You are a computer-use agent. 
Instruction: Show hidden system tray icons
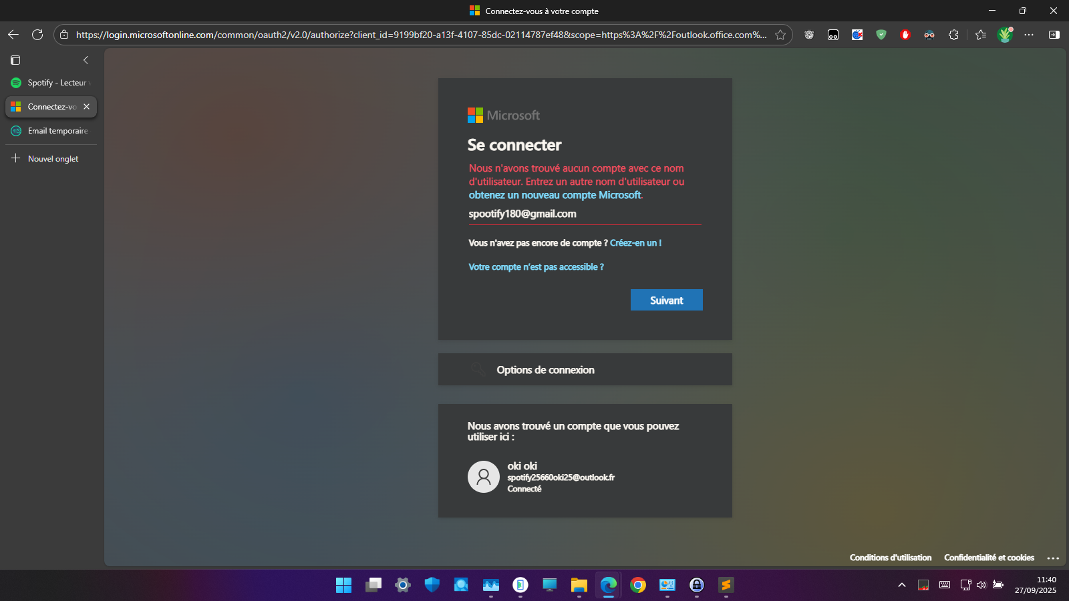pyautogui.click(x=902, y=585)
